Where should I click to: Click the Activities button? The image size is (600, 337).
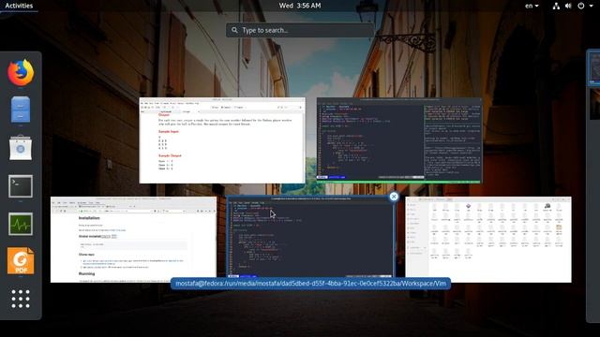pos(19,6)
